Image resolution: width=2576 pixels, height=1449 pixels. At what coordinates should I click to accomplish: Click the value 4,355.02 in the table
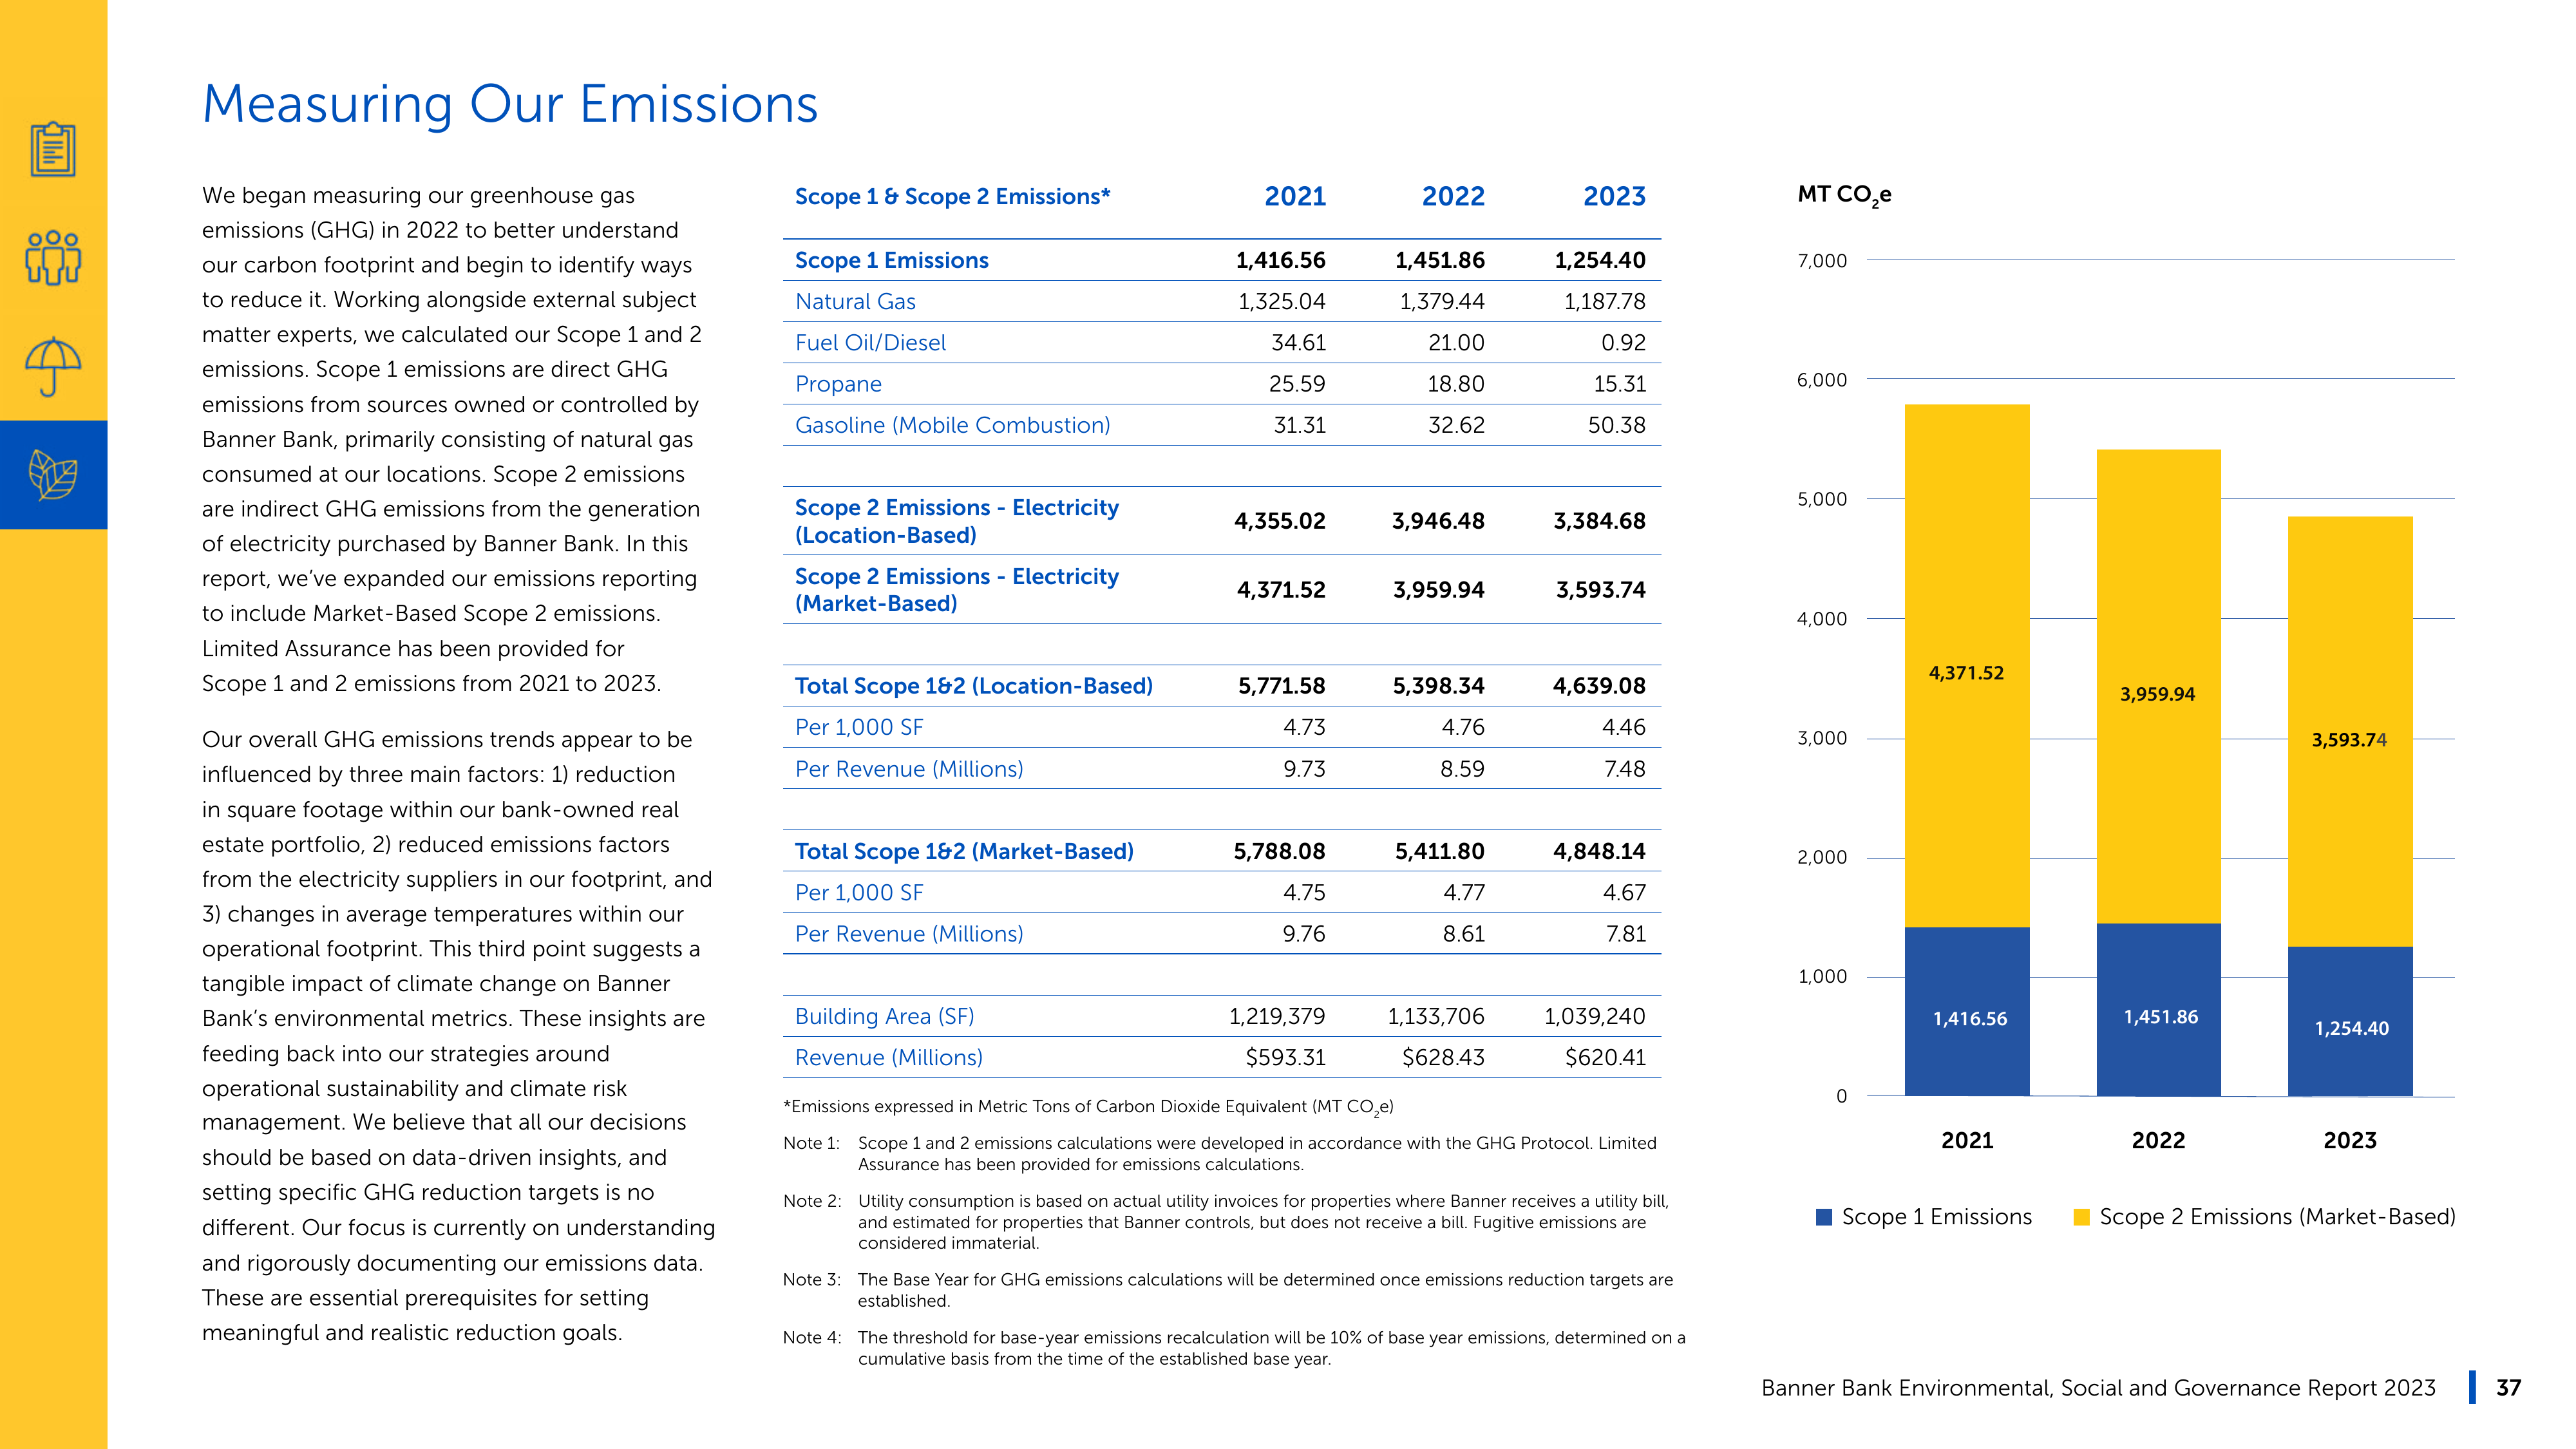[x=1279, y=521]
